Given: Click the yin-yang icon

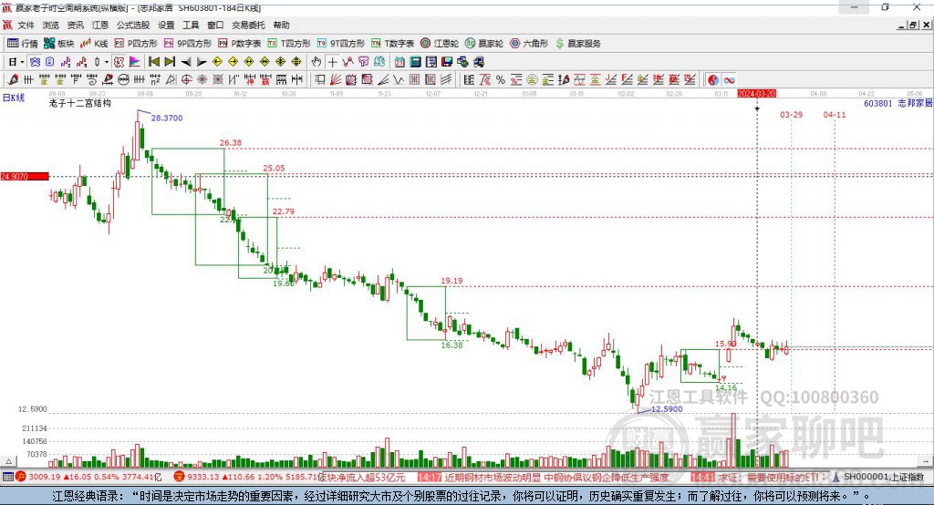Looking at the screenshot, I should pyautogui.click(x=713, y=80).
